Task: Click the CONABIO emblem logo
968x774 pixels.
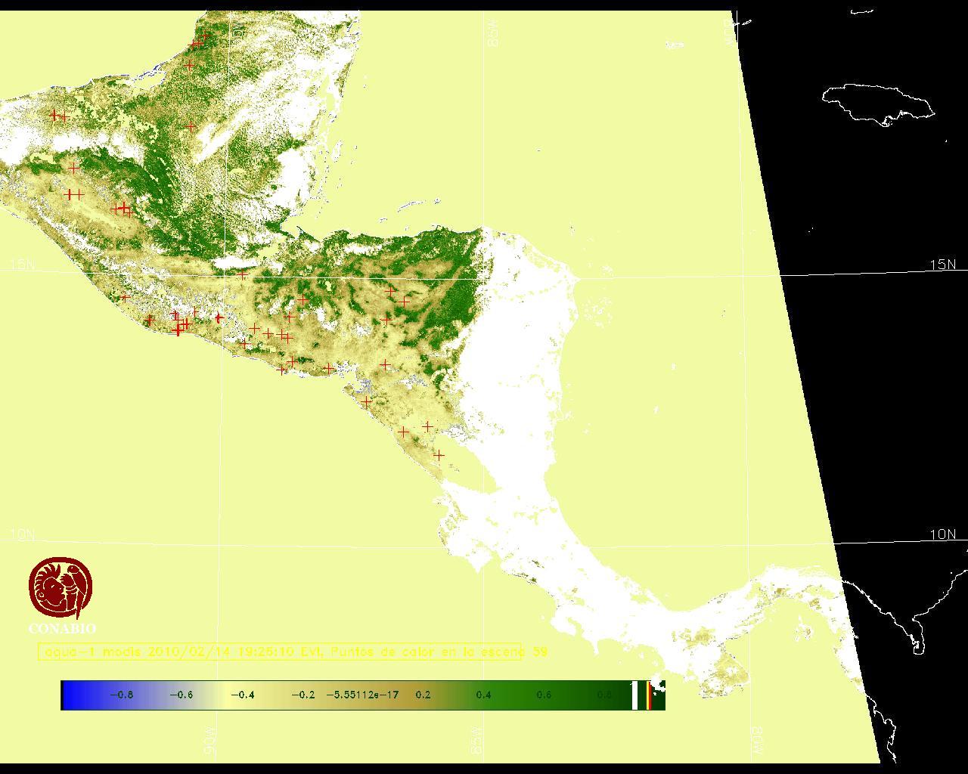Action: [x=61, y=588]
